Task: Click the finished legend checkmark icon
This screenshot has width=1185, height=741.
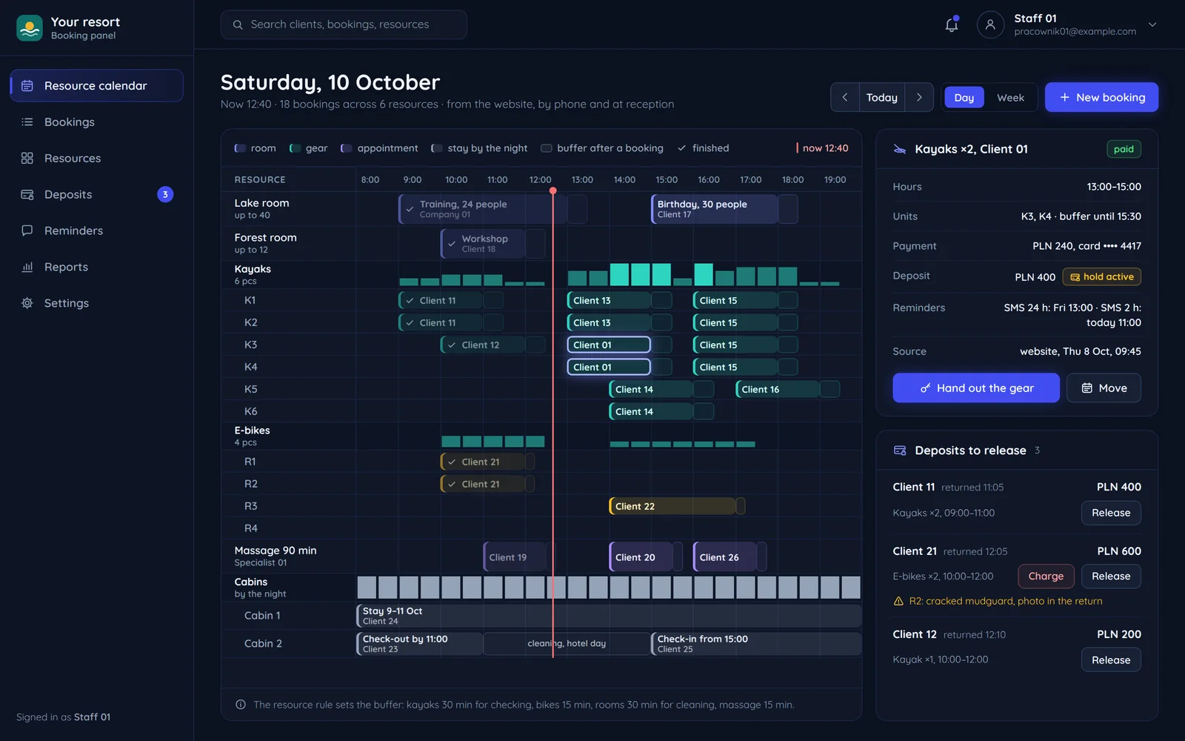Action: pyautogui.click(x=681, y=148)
